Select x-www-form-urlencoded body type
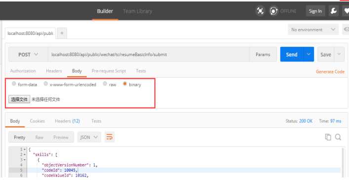The width and height of the screenshot is (349, 180). click(45, 84)
